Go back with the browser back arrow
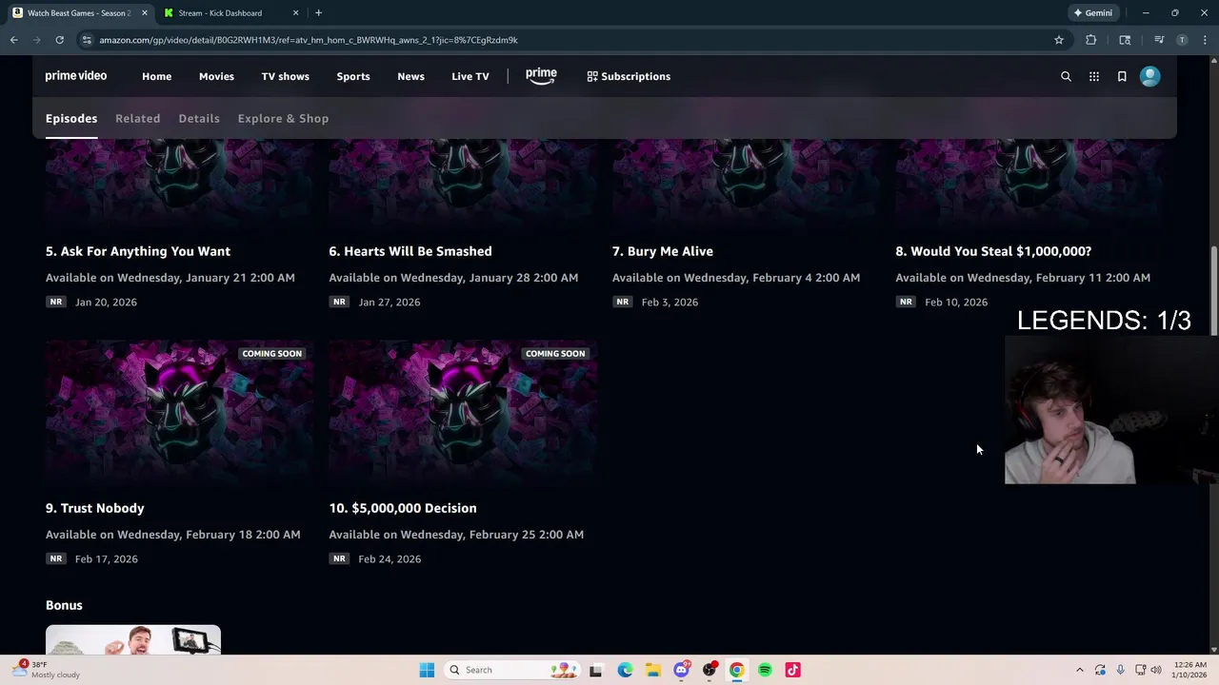The width and height of the screenshot is (1219, 685). pyautogui.click(x=13, y=40)
